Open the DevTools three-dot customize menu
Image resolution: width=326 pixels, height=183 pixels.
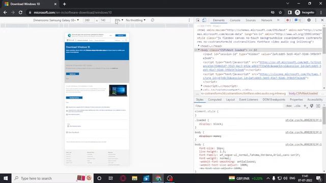316,20
